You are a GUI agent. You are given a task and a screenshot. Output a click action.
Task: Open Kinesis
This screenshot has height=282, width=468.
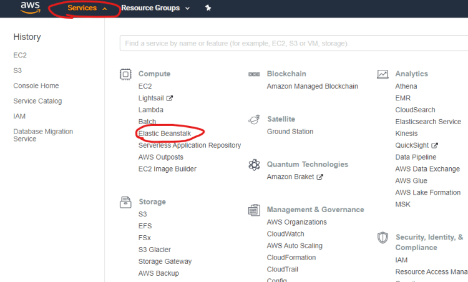[406, 134]
